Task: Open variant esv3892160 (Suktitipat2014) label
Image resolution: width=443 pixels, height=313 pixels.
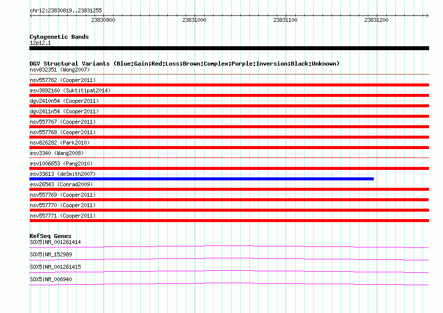Action: [x=70, y=90]
